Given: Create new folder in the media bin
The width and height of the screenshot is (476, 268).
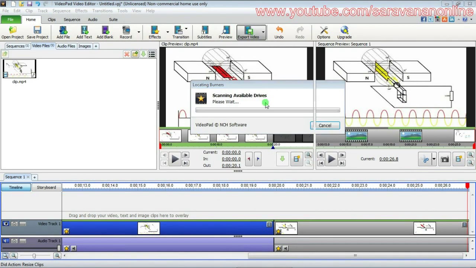Looking at the screenshot, I should pos(135,54).
